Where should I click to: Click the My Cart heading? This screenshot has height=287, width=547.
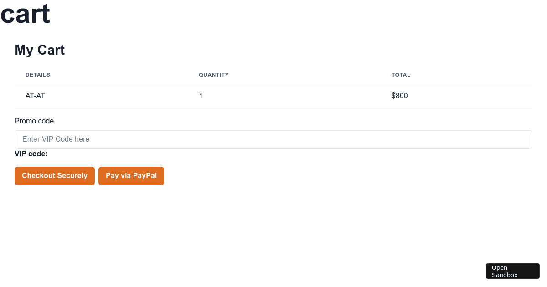(x=40, y=50)
